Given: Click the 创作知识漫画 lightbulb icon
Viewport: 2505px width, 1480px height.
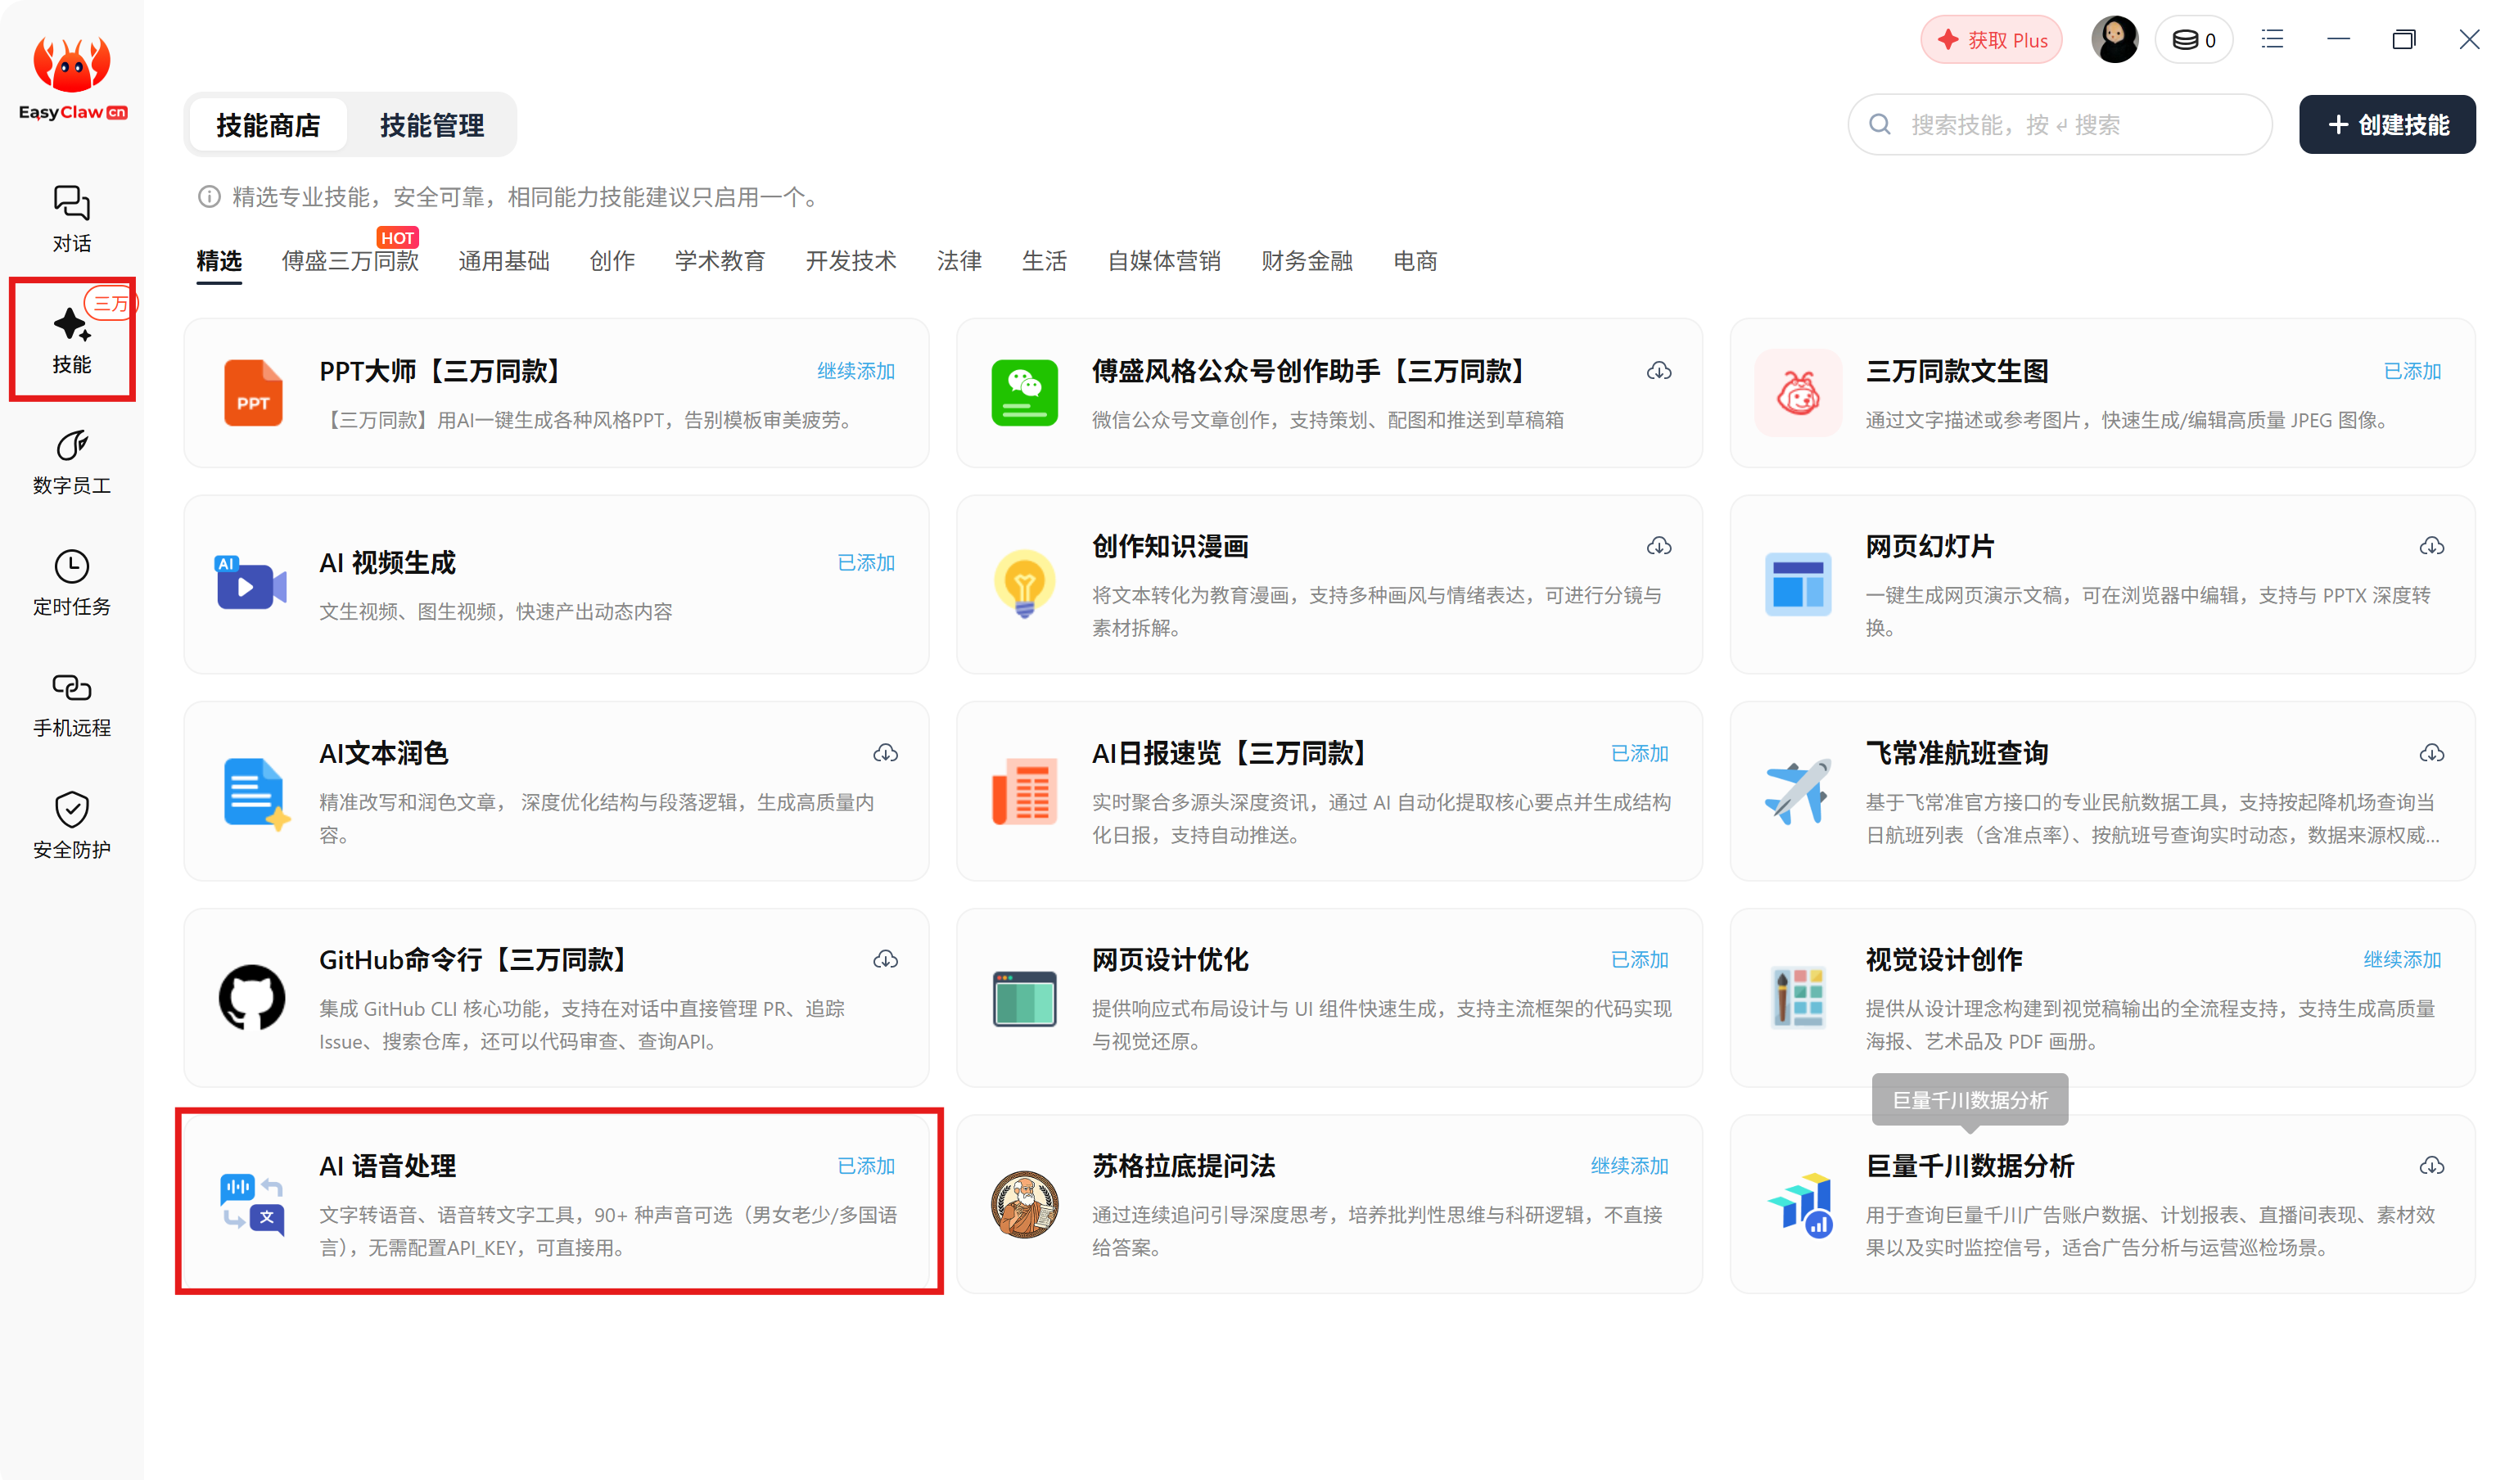Looking at the screenshot, I should point(1024,584).
